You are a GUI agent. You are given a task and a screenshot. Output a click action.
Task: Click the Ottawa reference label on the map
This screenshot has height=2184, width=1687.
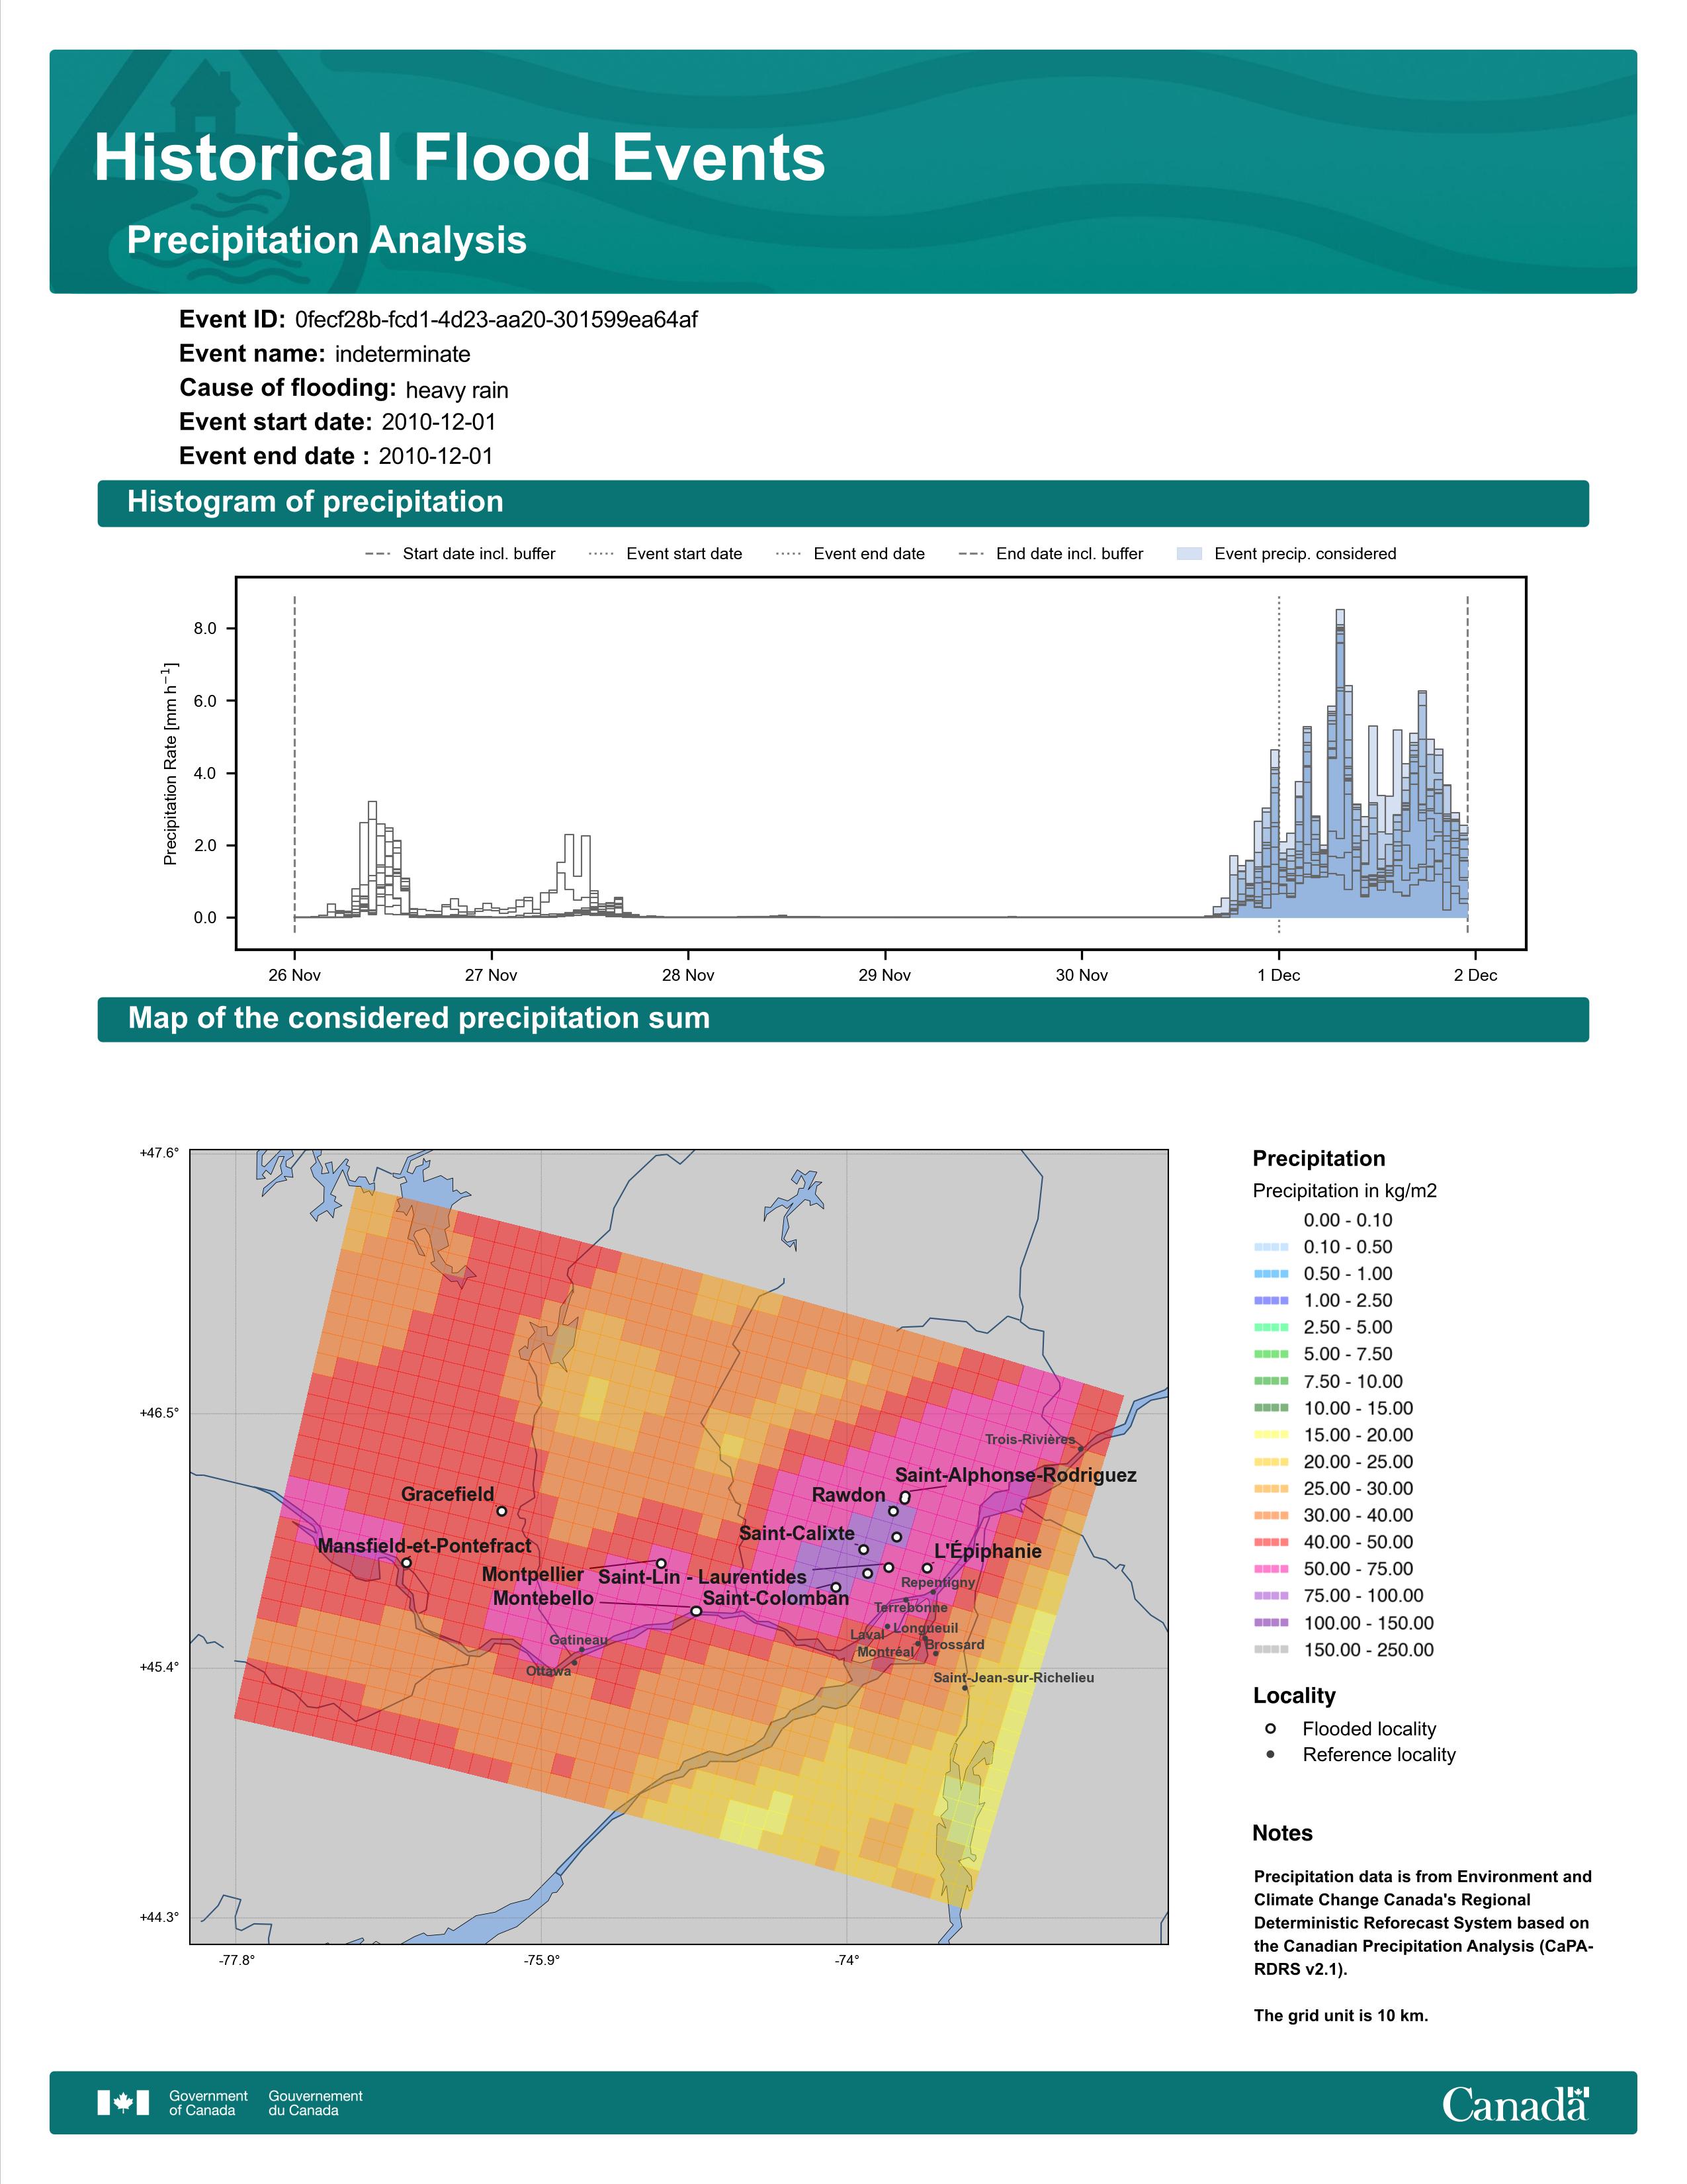pyautogui.click(x=548, y=1671)
